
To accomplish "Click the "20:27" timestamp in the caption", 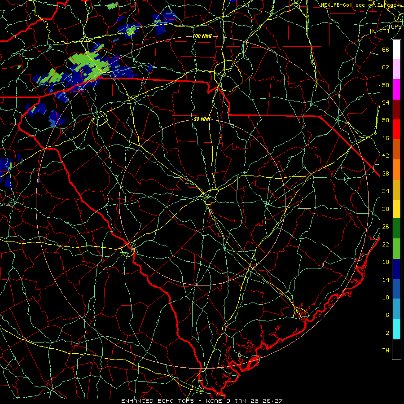I will [x=272, y=401].
